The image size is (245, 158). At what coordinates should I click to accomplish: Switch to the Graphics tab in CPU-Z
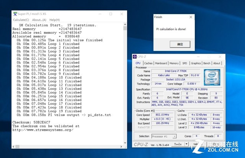(x=196, y=63)
